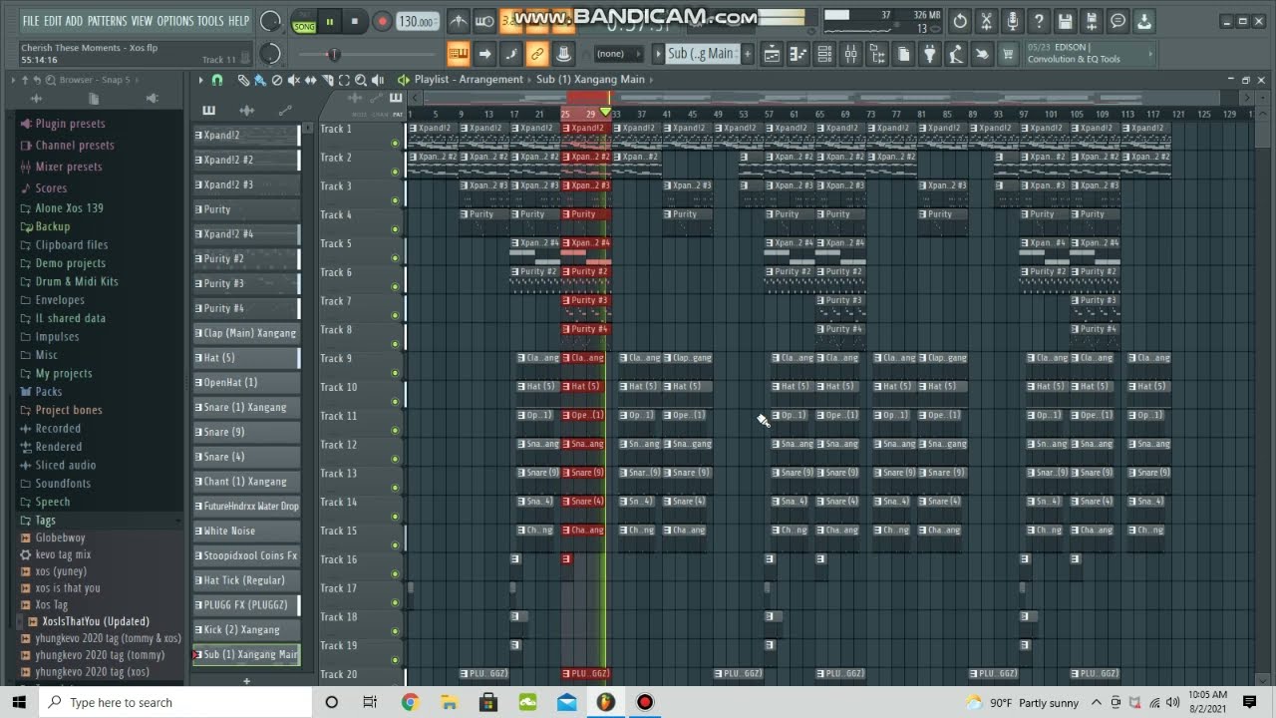1276x718 pixels.
Task: Open the EDIT menu
Action: [52, 21]
